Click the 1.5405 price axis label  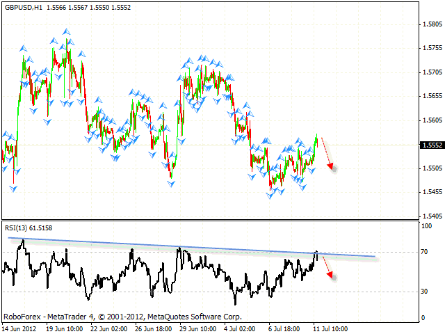(x=430, y=216)
